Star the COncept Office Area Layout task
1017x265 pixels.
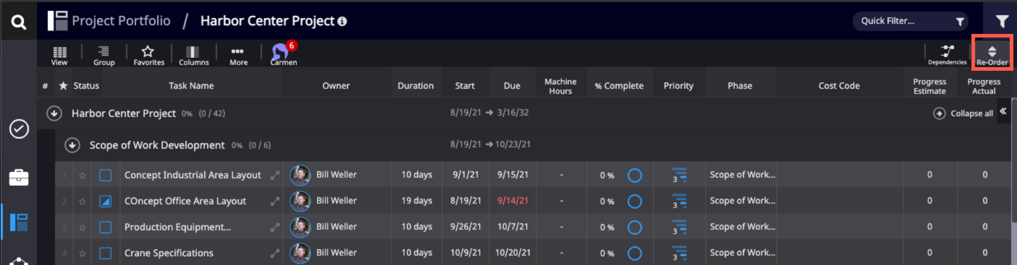(x=82, y=201)
